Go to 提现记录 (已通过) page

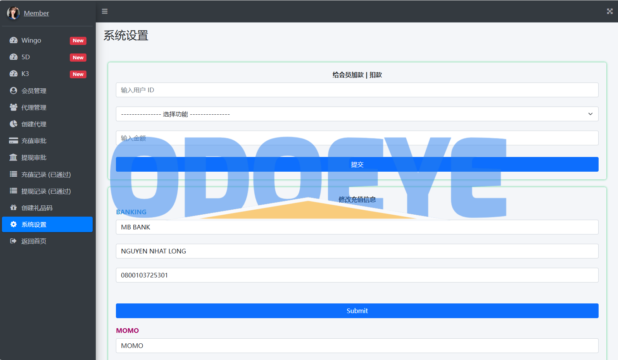pos(46,191)
